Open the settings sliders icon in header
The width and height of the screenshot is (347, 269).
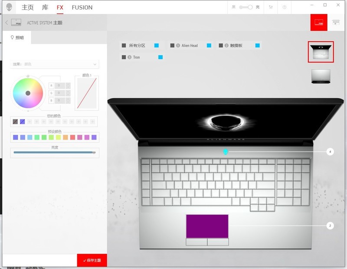[x=271, y=7]
